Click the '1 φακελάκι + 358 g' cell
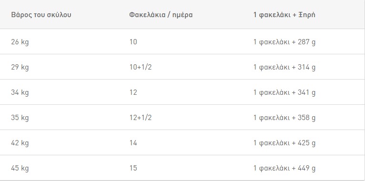The image size is (365, 181). [x=284, y=118]
